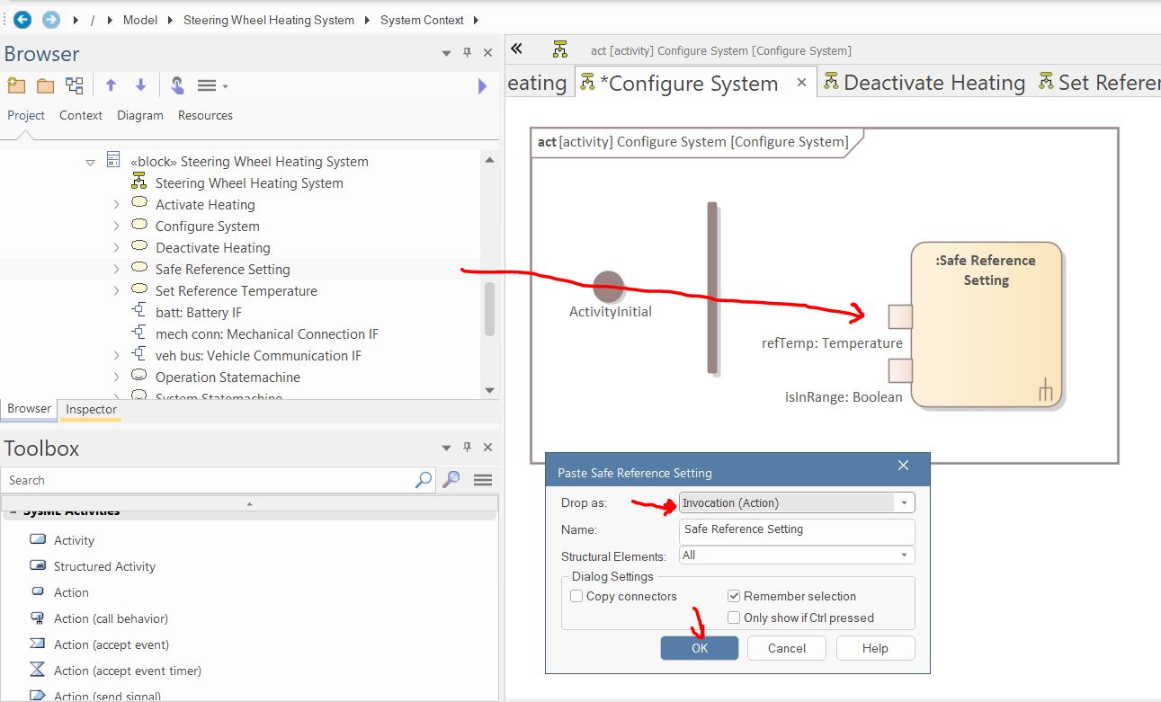Select the Action (accept event timer) tool
This screenshot has width=1161, height=702.
coord(127,671)
